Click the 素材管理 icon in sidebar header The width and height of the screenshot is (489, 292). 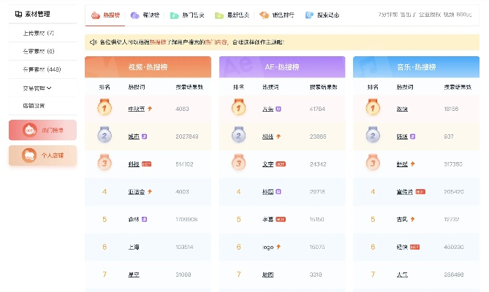pos(19,14)
